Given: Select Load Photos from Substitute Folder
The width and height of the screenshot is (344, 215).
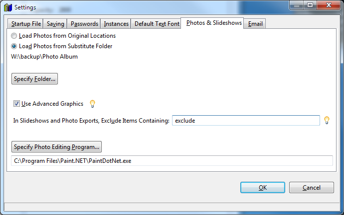Looking at the screenshot, I should [x=14, y=46].
